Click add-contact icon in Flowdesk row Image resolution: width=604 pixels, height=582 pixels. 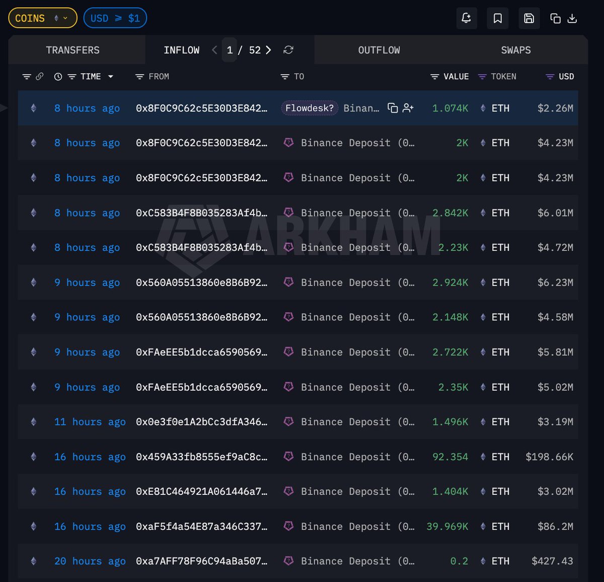click(408, 108)
